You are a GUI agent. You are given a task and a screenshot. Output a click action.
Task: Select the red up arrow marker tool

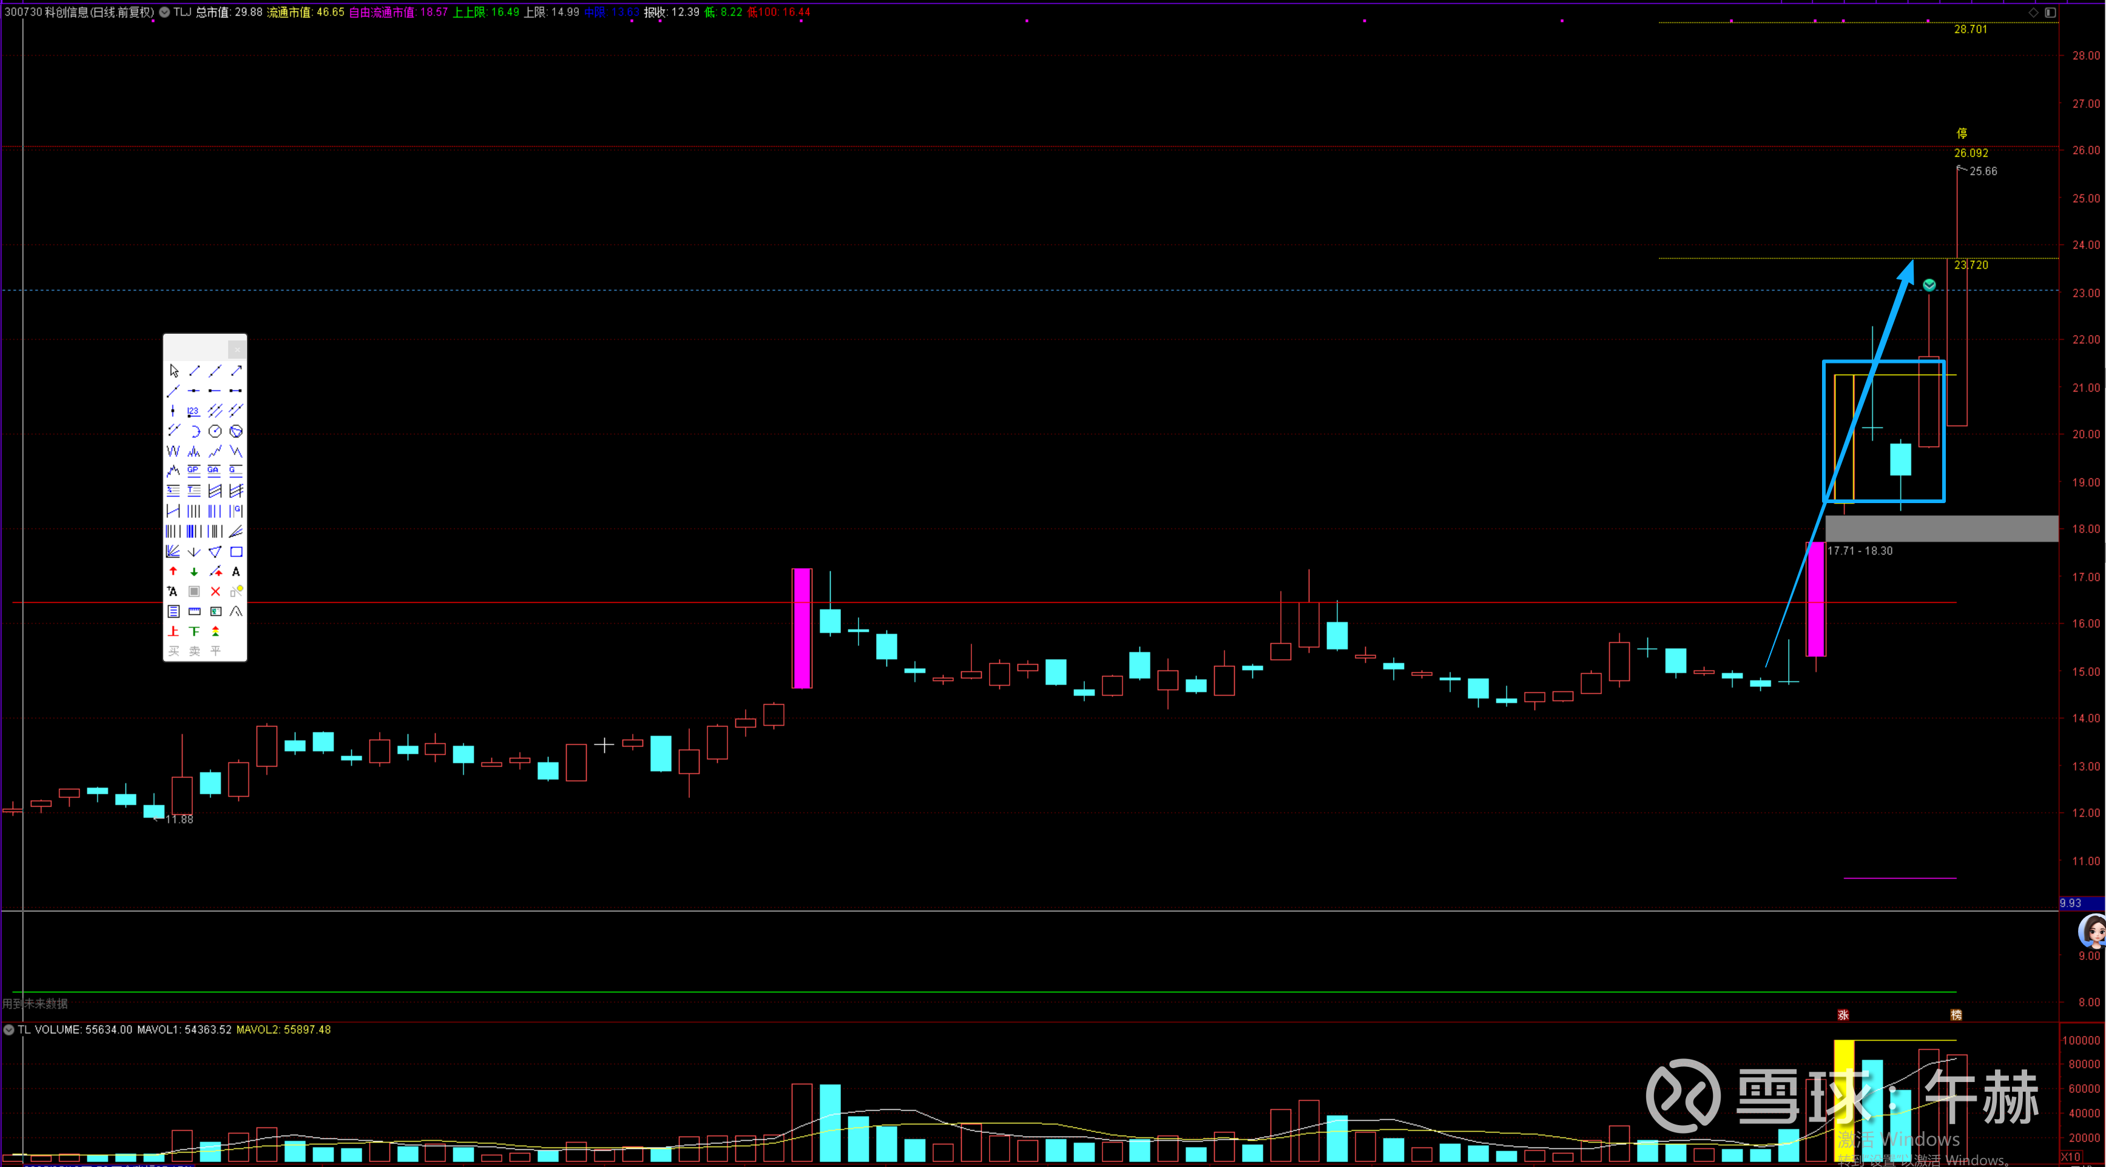tap(174, 572)
